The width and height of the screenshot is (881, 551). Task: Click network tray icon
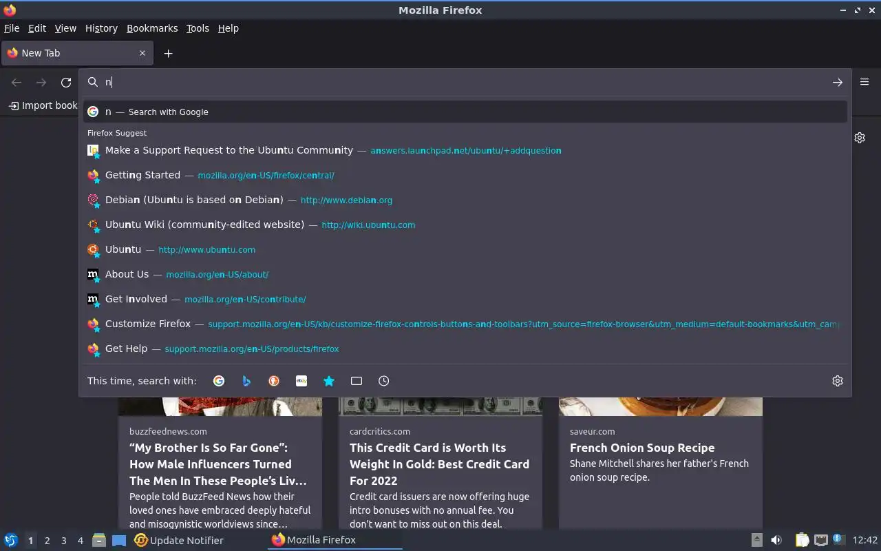[820, 540]
